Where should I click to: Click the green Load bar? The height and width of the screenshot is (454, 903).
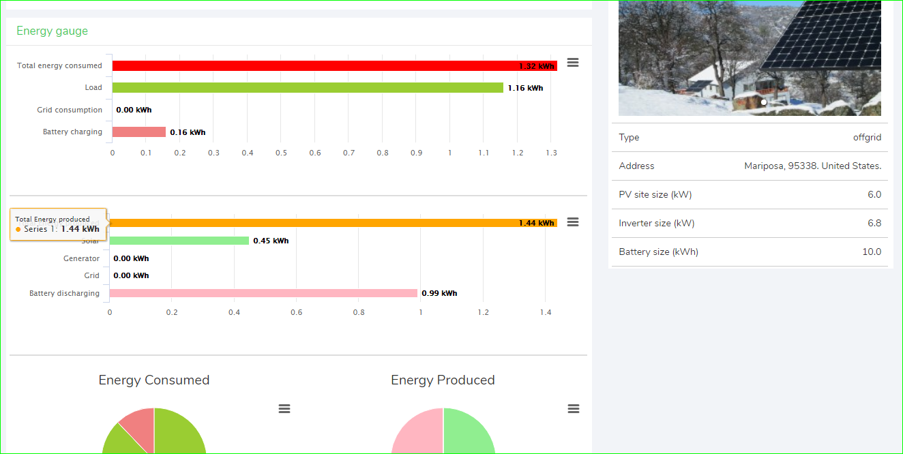[308, 87]
